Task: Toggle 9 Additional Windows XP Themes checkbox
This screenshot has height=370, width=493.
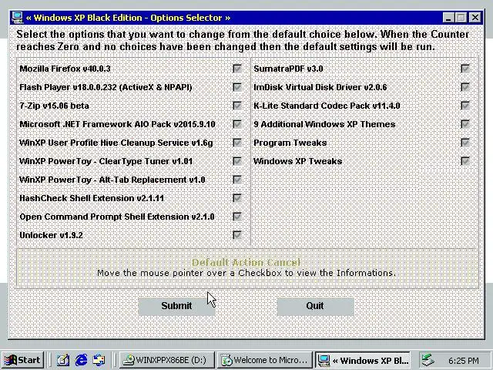Action: tap(465, 124)
